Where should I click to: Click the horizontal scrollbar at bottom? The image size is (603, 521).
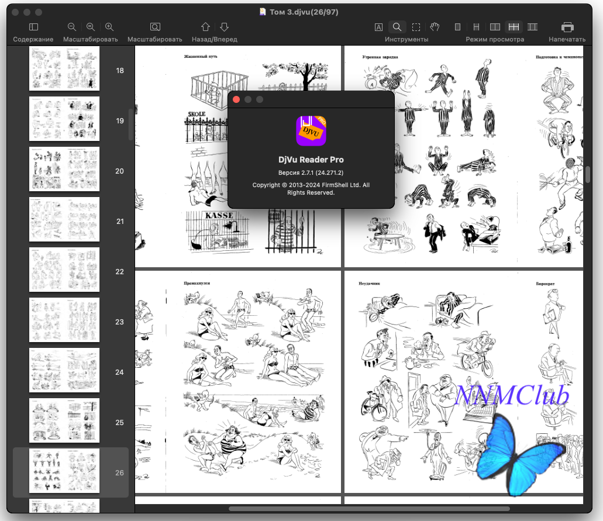click(x=369, y=509)
